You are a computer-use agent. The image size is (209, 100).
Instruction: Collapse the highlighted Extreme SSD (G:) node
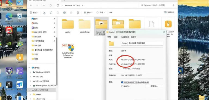(29, 90)
